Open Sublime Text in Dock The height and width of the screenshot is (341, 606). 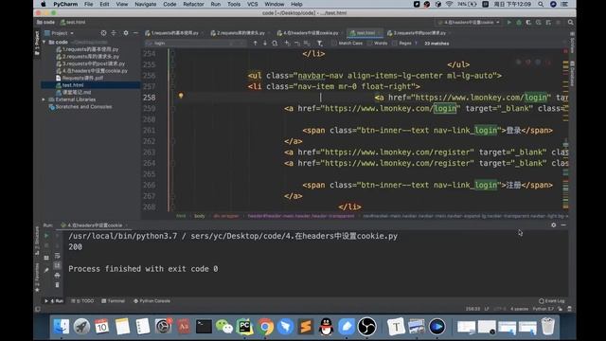point(306,327)
